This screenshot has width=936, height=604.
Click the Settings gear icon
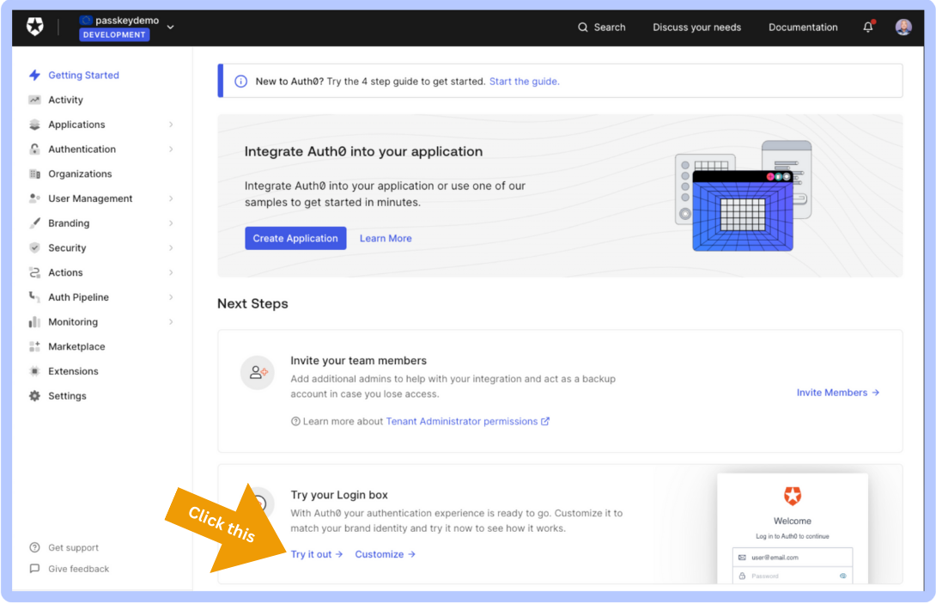coord(34,396)
